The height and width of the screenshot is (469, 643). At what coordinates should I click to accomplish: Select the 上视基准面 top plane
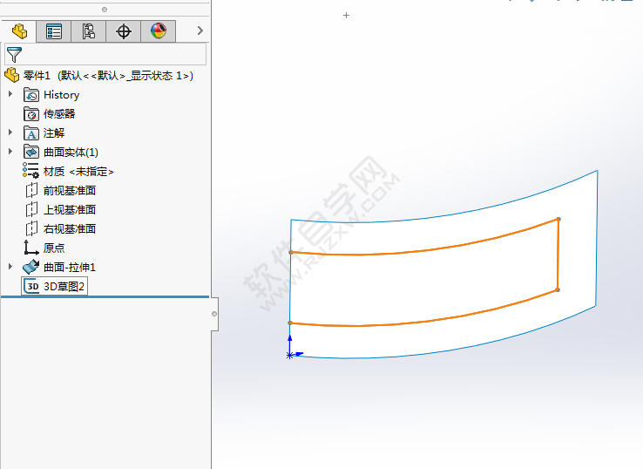coord(70,210)
